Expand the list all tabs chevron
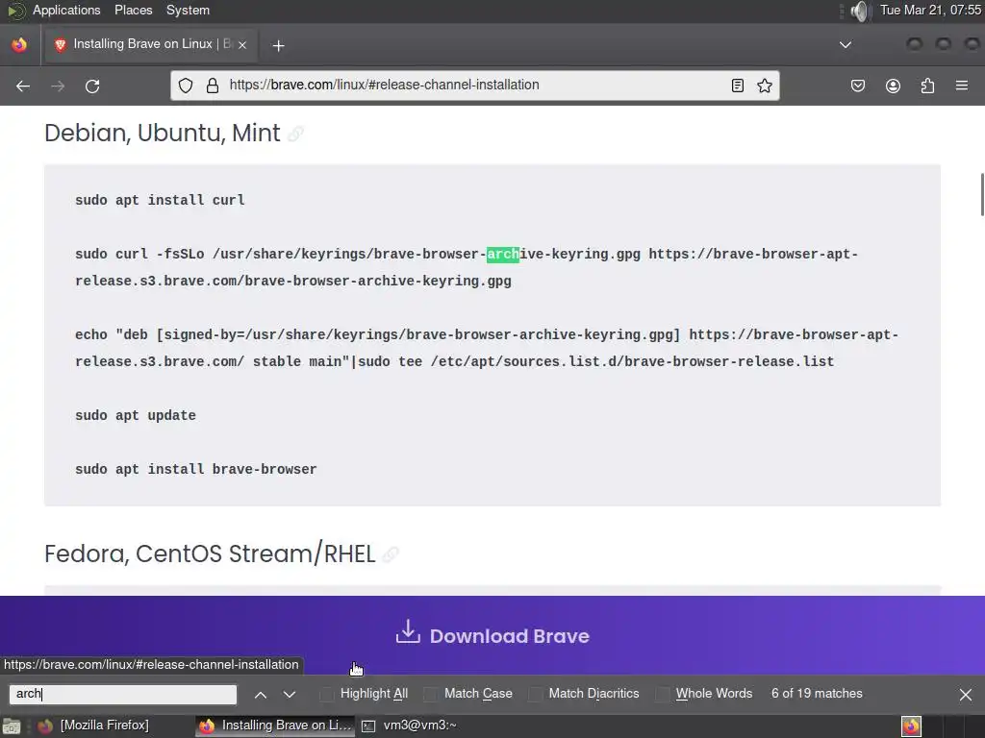 [x=846, y=44]
